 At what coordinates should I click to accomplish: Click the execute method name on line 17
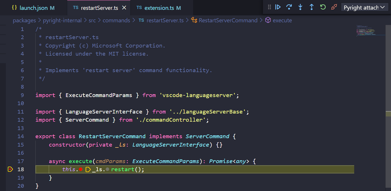(80, 161)
